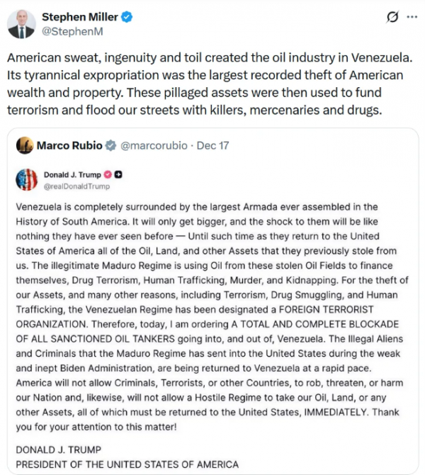Open the three-dot more options menu
Viewport: 425px width, 475px height.
(x=412, y=17)
